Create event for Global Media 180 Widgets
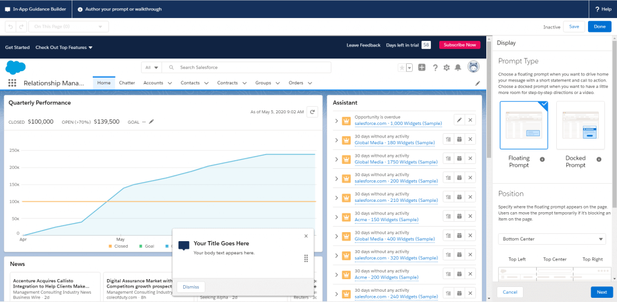The height and width of the screenshot is (302, 617). [459, 139]
